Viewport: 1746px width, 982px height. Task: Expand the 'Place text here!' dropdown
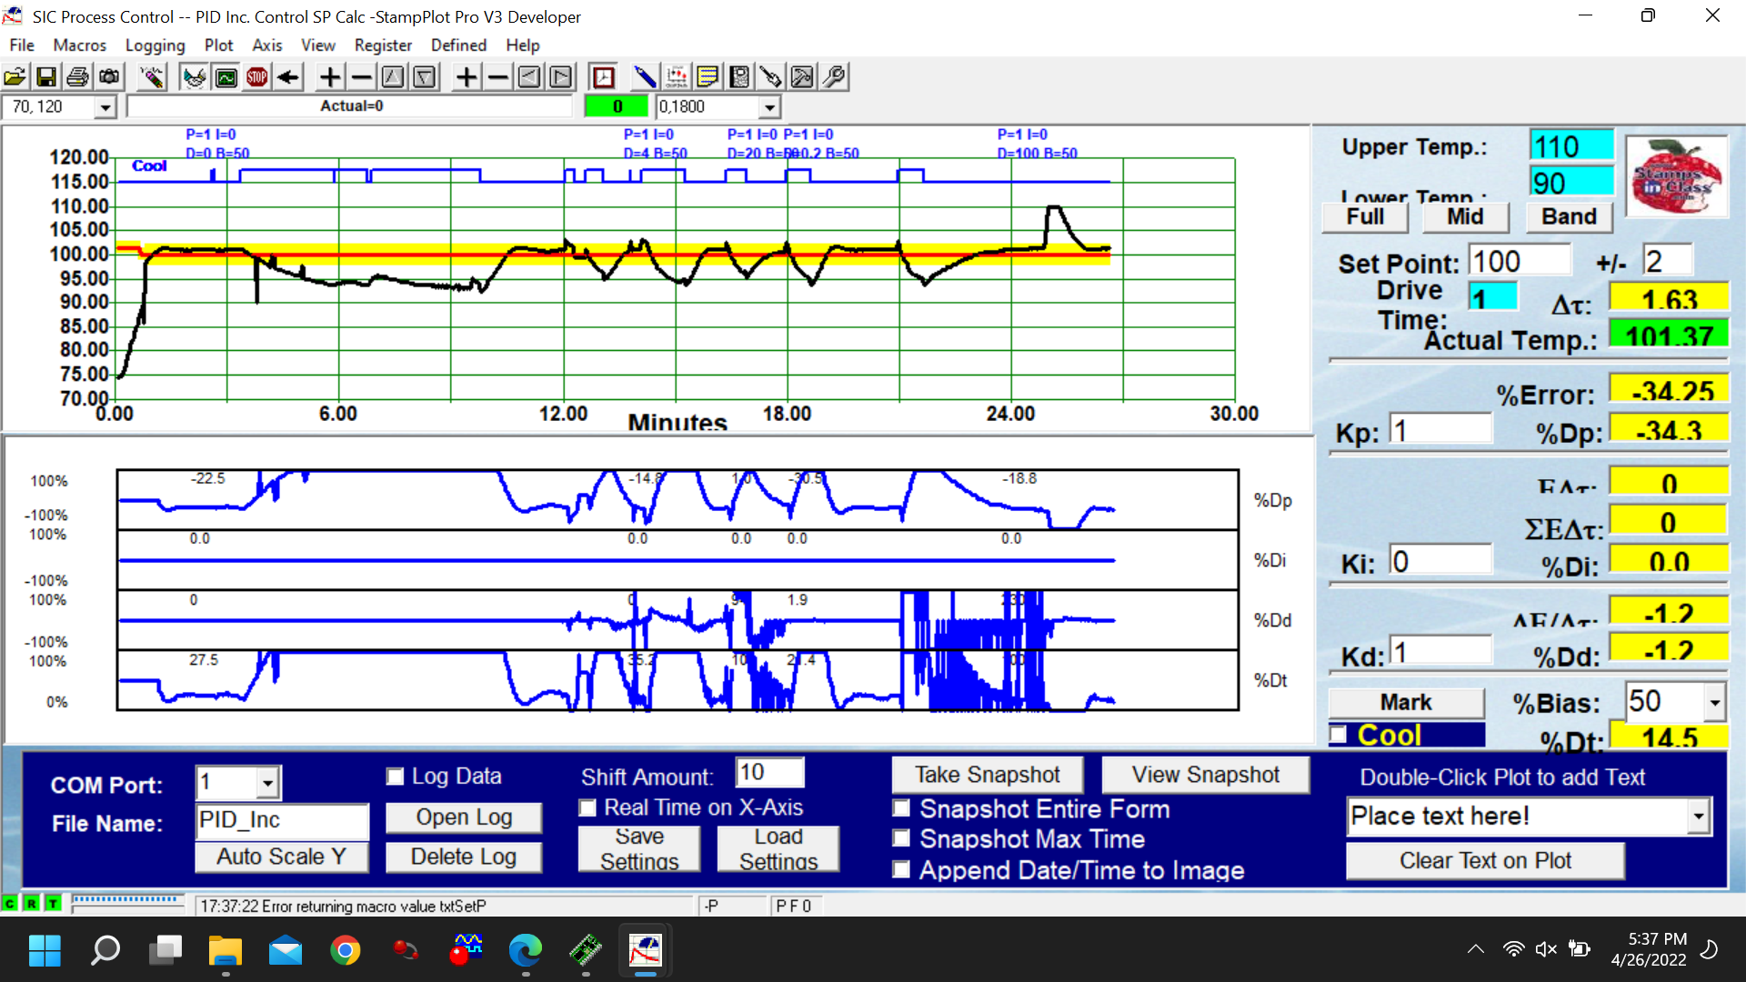point(1699,817)
